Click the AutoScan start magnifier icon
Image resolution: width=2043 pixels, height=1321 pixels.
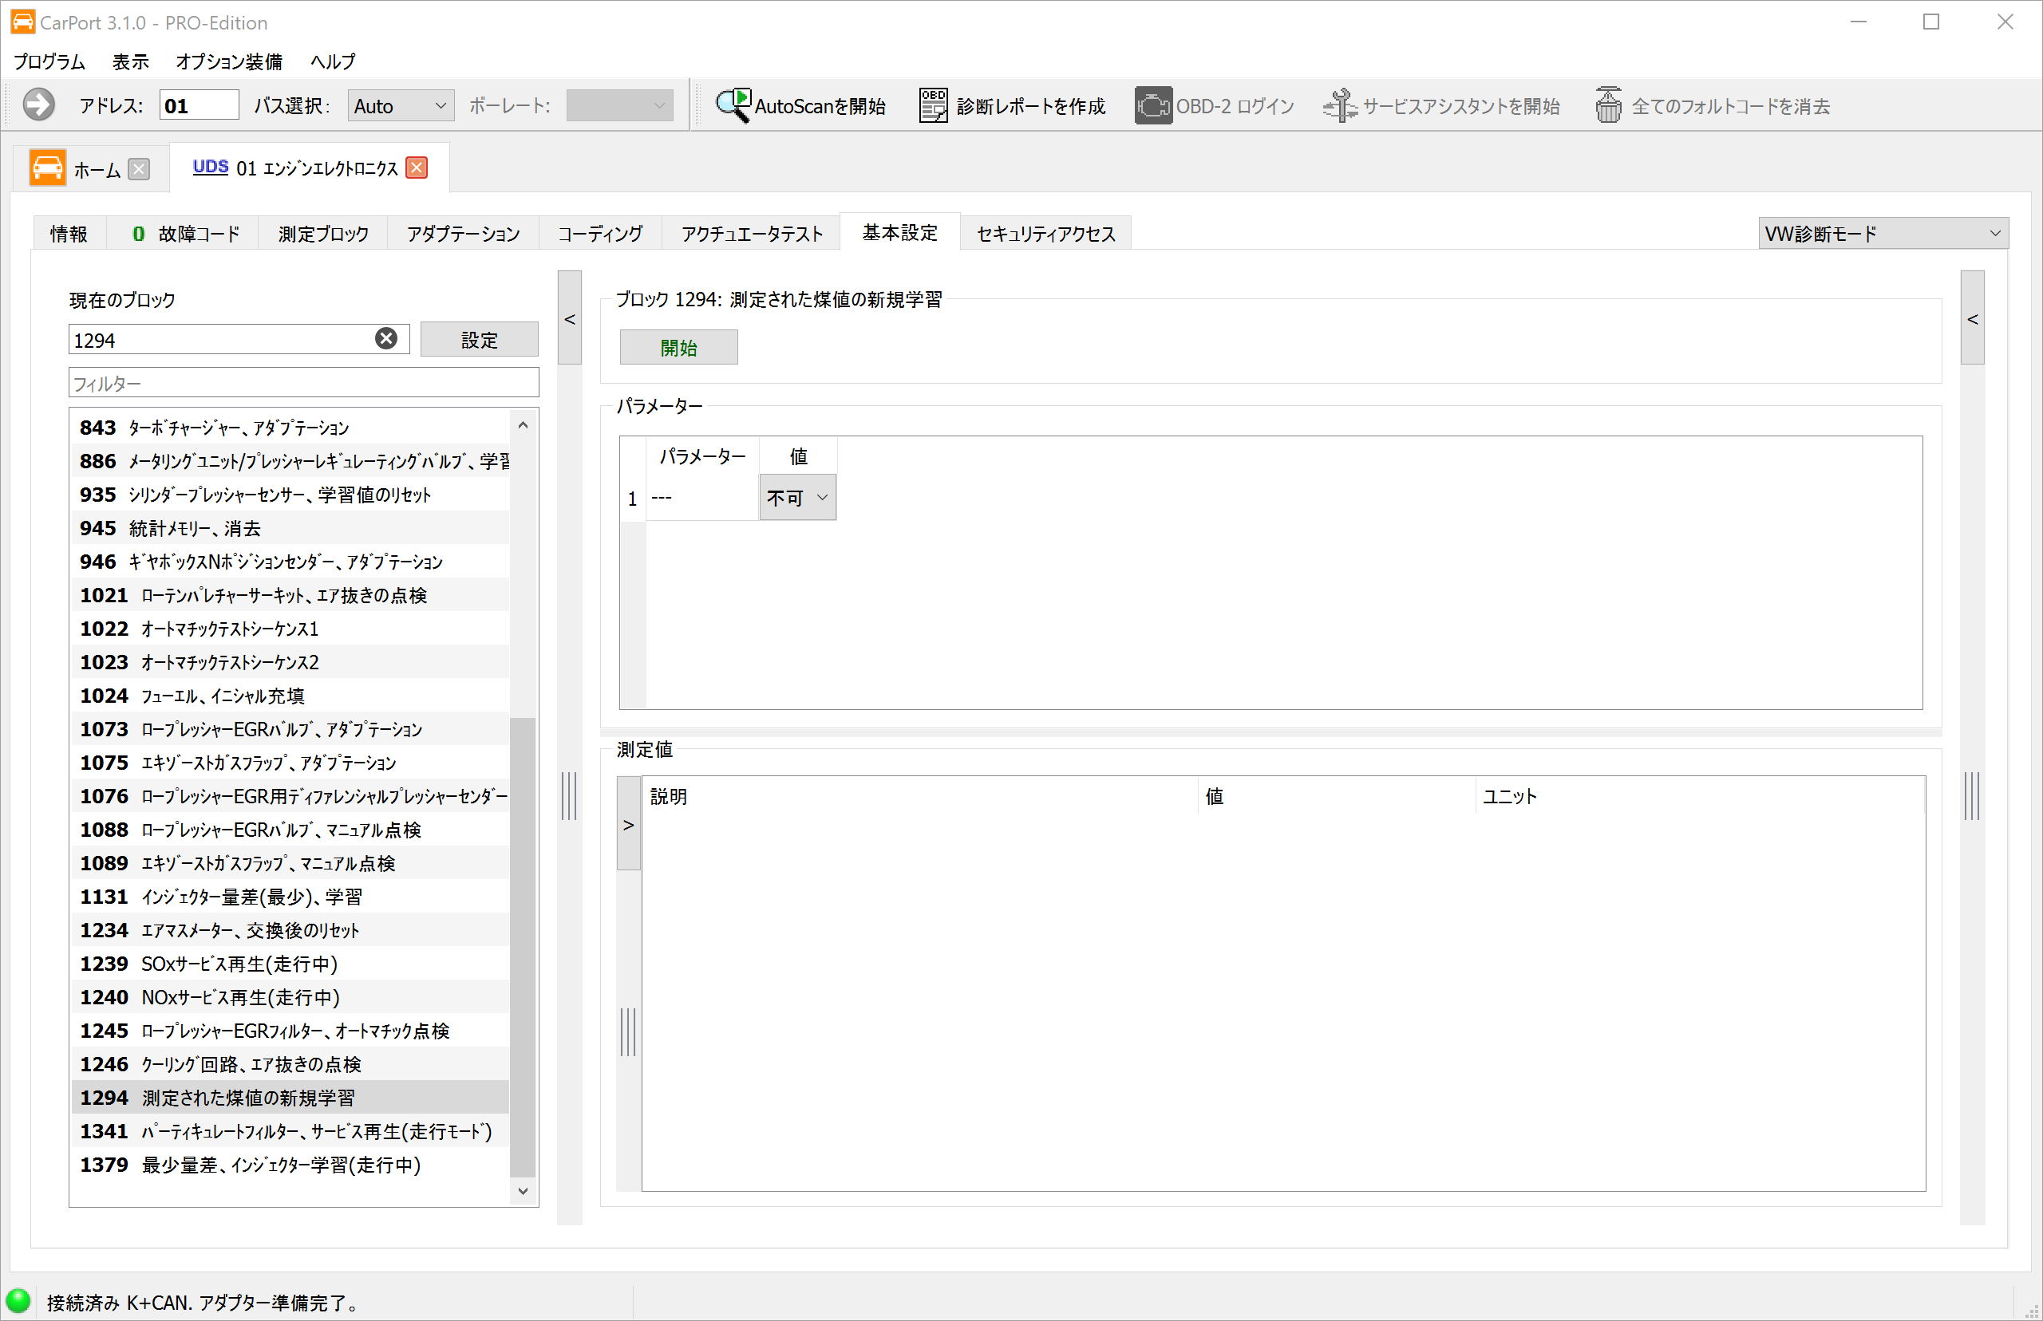(x=733, y=105)
